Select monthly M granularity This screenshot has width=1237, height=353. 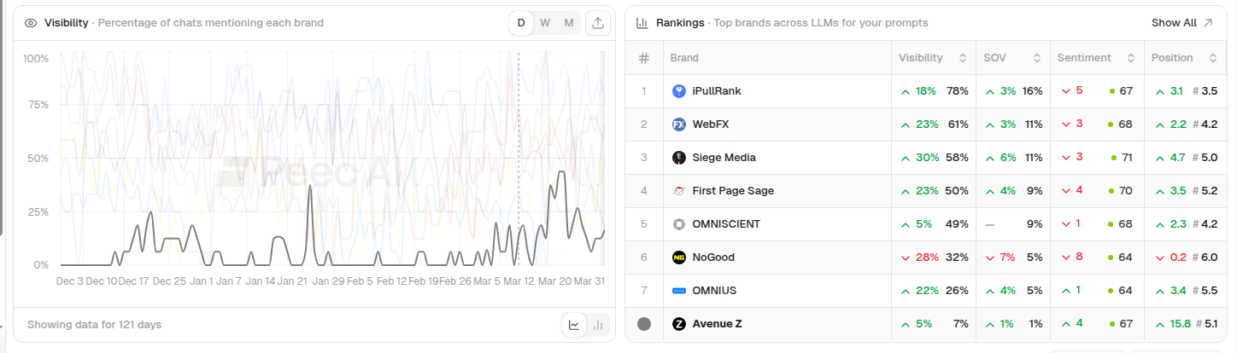[x=569, y=23]
